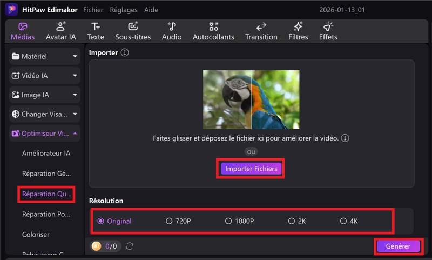Select the 2K resolution option
The width and height of the screenshot is (432, 260).
click(x=297, y=221)
